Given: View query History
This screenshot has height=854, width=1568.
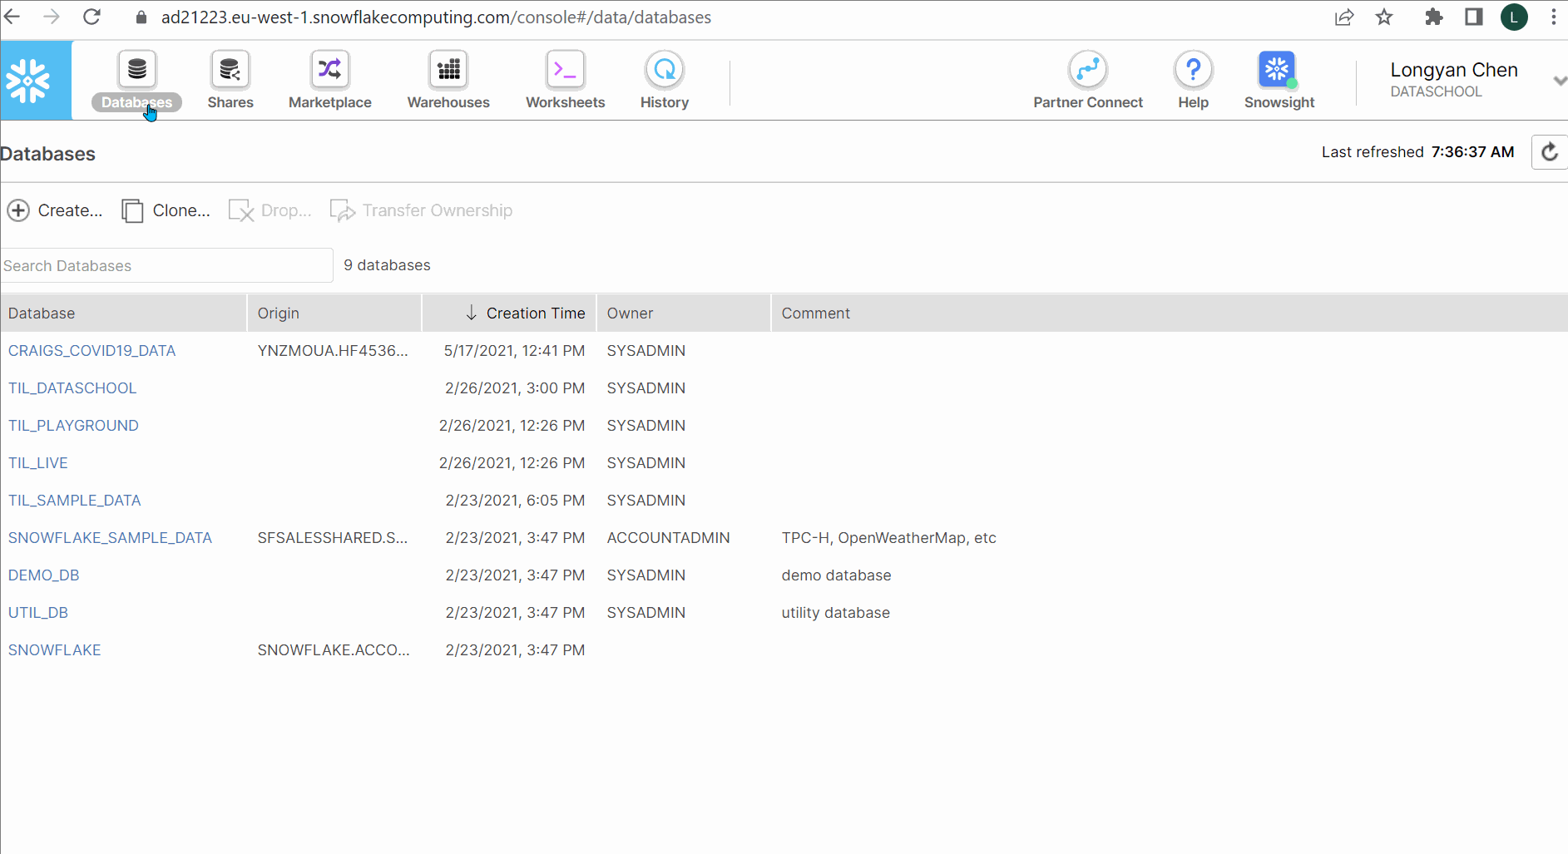Looking at the screenshot, I should point(664,80).
